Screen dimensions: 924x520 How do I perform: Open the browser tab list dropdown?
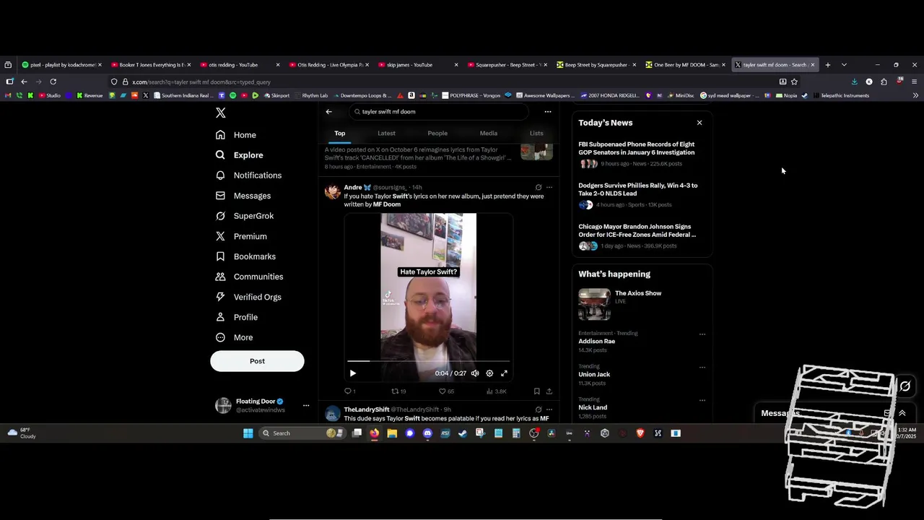pos(844,65)
